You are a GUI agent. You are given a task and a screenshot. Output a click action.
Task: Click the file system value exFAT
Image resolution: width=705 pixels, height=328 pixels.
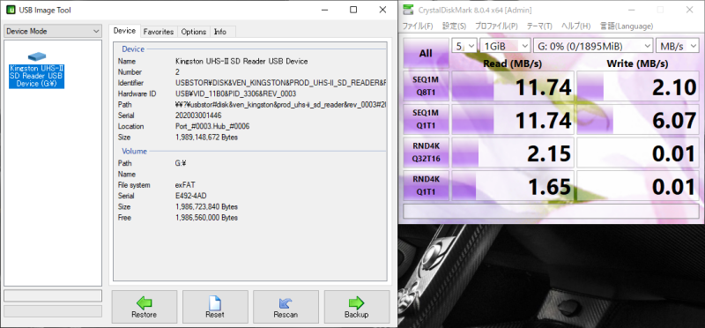tap(185, 185)
